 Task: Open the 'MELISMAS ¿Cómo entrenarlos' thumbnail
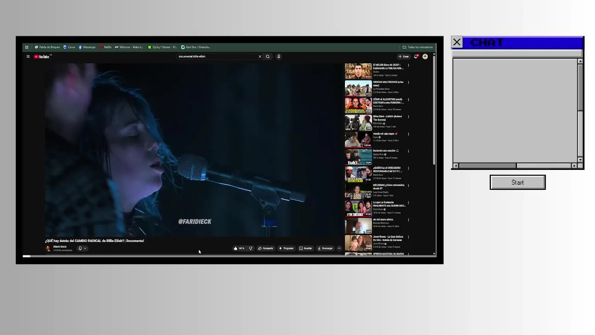coord(358,191)
